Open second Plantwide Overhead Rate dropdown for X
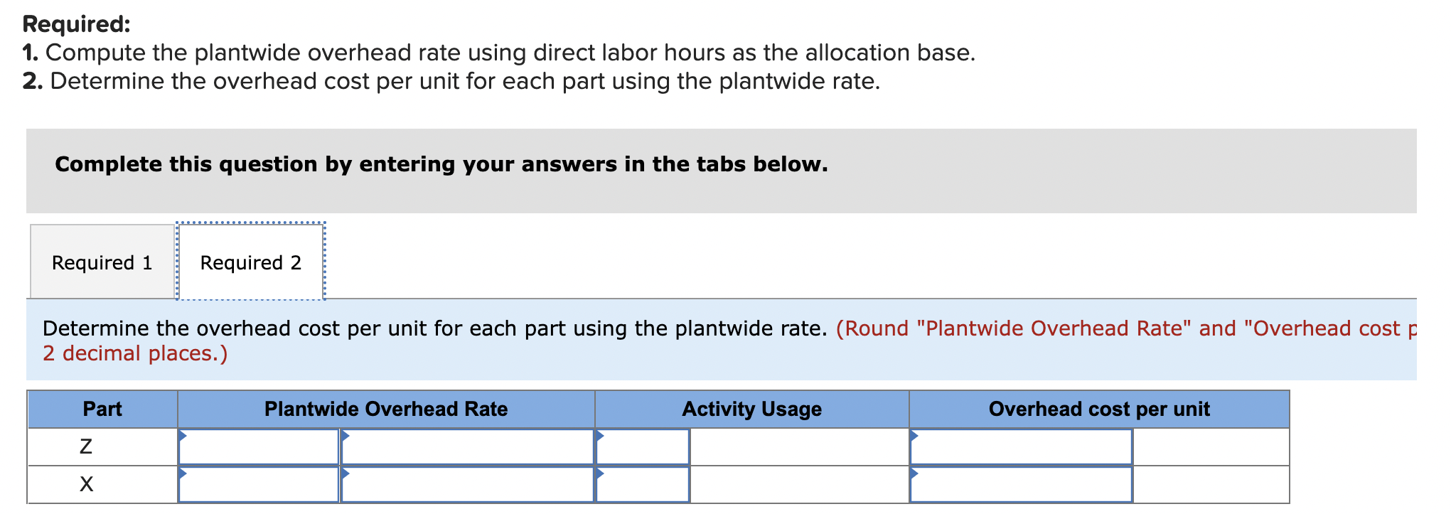1451x514 pixels. (467, 484)
